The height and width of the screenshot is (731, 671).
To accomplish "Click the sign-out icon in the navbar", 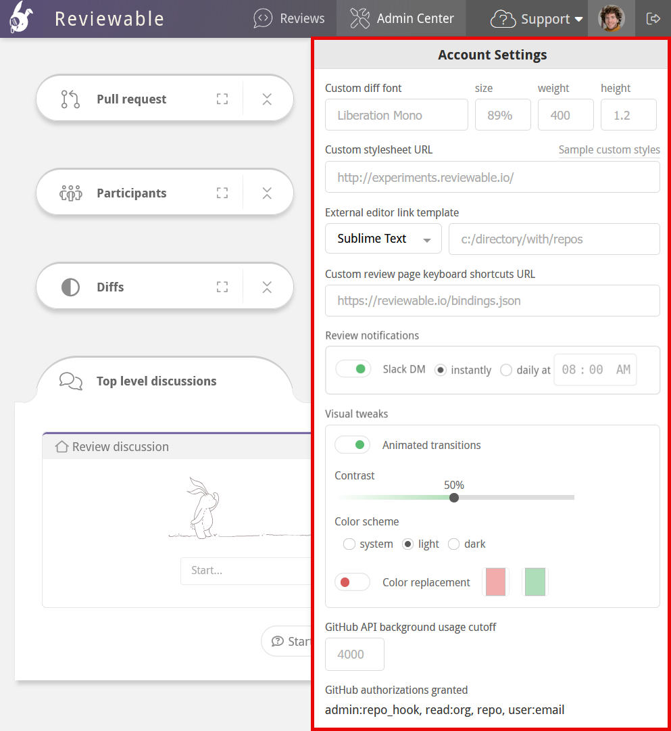I will 653,18.
